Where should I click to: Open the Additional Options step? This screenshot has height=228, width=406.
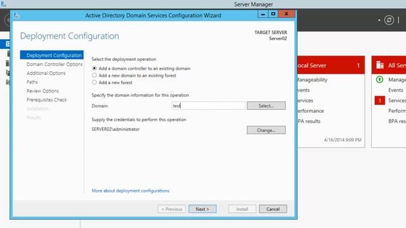click(46, 73)
